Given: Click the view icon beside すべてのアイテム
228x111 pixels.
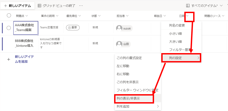Looking at the screenshot, I should point(188,6).
